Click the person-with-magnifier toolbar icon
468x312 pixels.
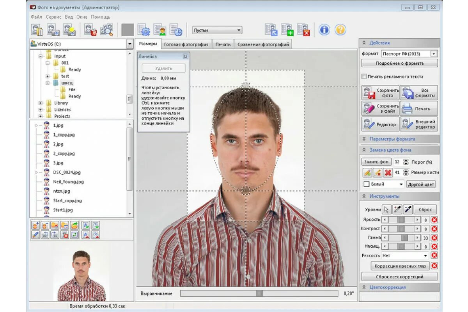[x=106, y=30]
